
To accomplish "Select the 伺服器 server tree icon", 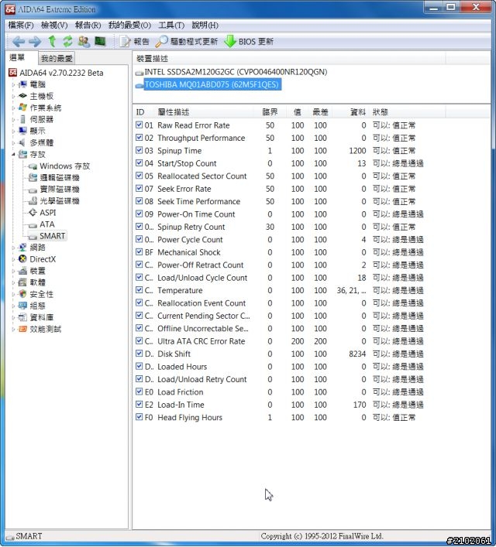I will click(x=22, y=119).
